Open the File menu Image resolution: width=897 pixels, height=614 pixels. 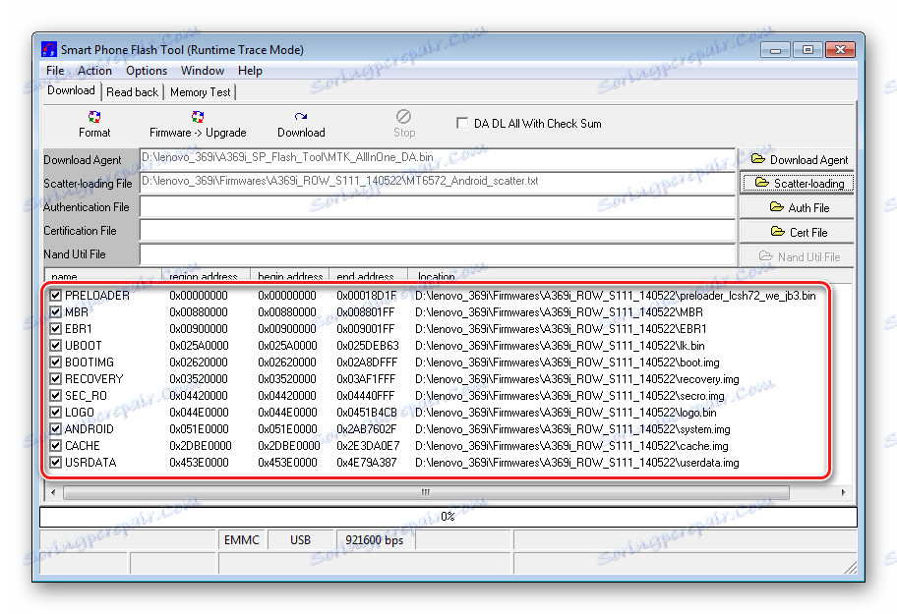pos(55,71)
